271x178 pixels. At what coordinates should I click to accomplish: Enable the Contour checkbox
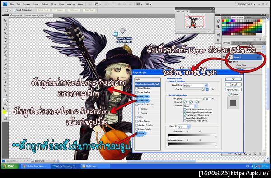click(139, 109)
